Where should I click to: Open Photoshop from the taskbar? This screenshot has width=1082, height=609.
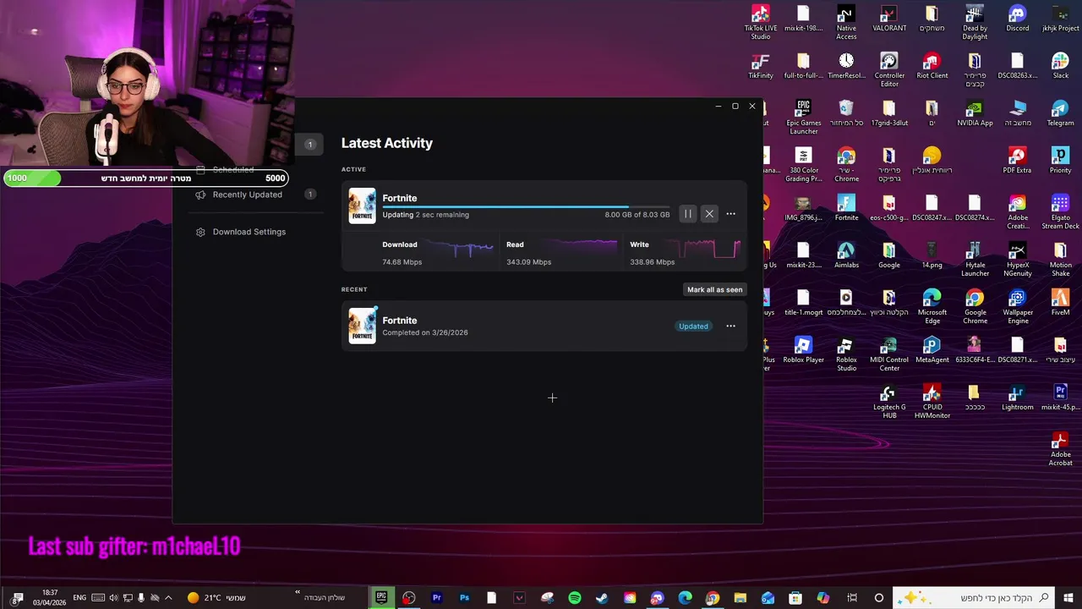[x=464, y=598]
